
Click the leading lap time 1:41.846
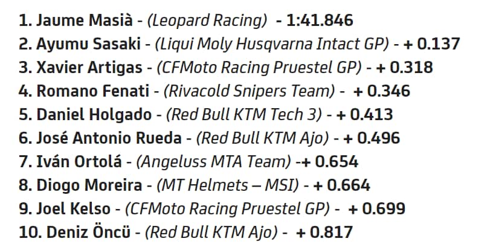pos(315,21)
